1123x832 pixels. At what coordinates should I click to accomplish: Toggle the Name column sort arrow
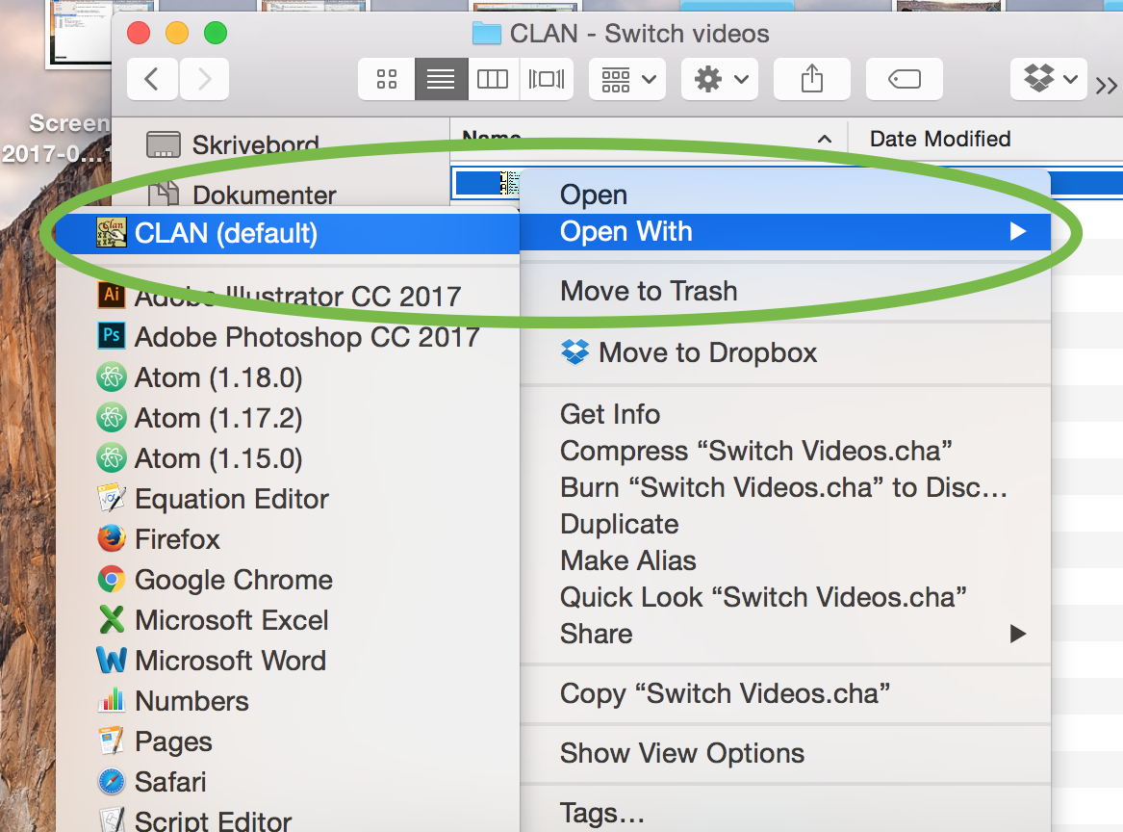click(x=825, y=139)
